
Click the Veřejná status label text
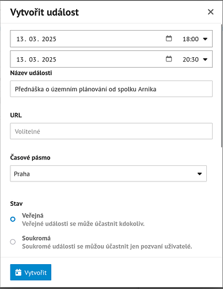click(33, 216)
